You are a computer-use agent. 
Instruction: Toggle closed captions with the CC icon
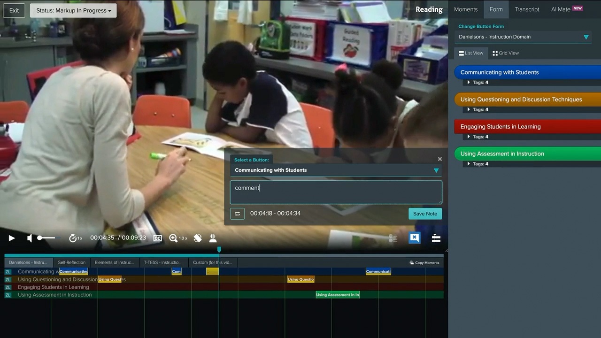[158, 238]
